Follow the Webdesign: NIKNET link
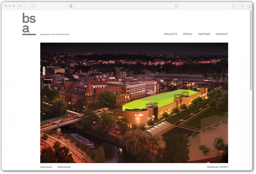This screenshot has height=174, width=256. click(218, 167)
